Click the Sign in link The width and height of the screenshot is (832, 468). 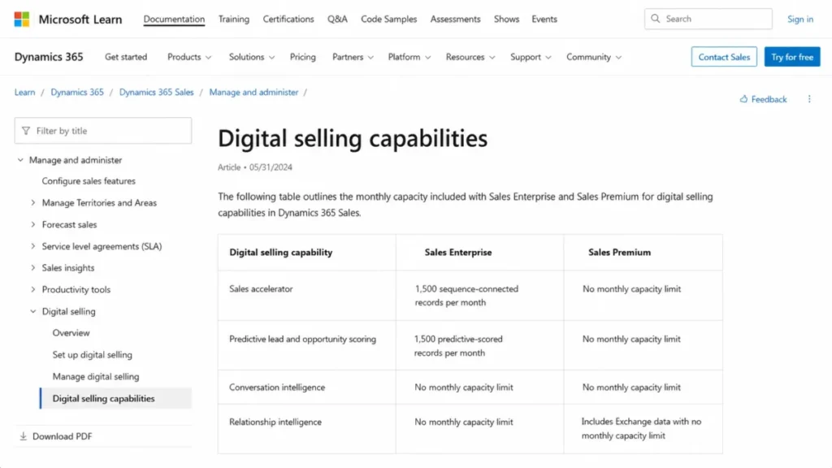click(800, 19)
